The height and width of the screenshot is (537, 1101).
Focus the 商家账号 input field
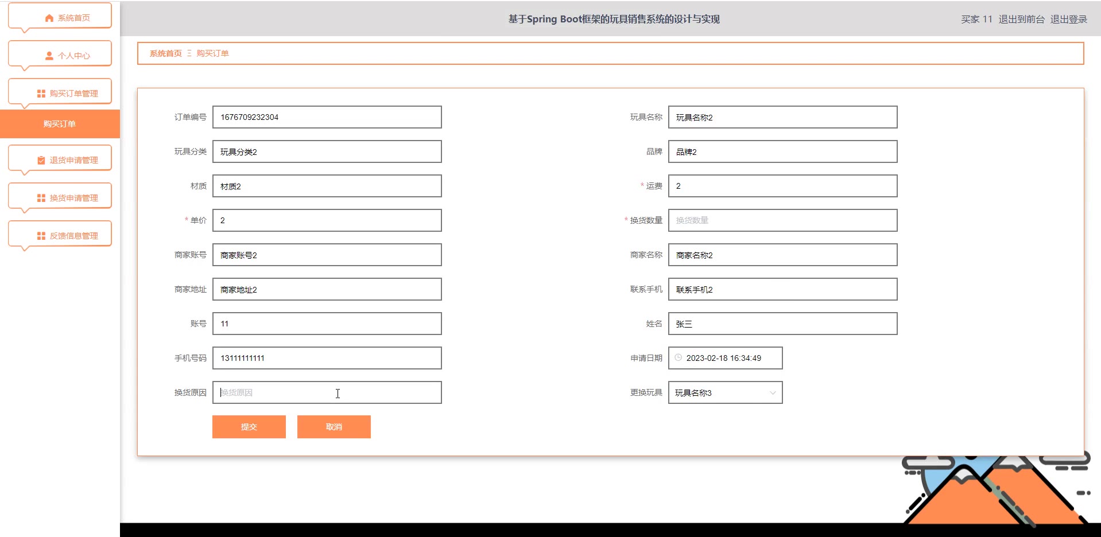pos(327,255)
